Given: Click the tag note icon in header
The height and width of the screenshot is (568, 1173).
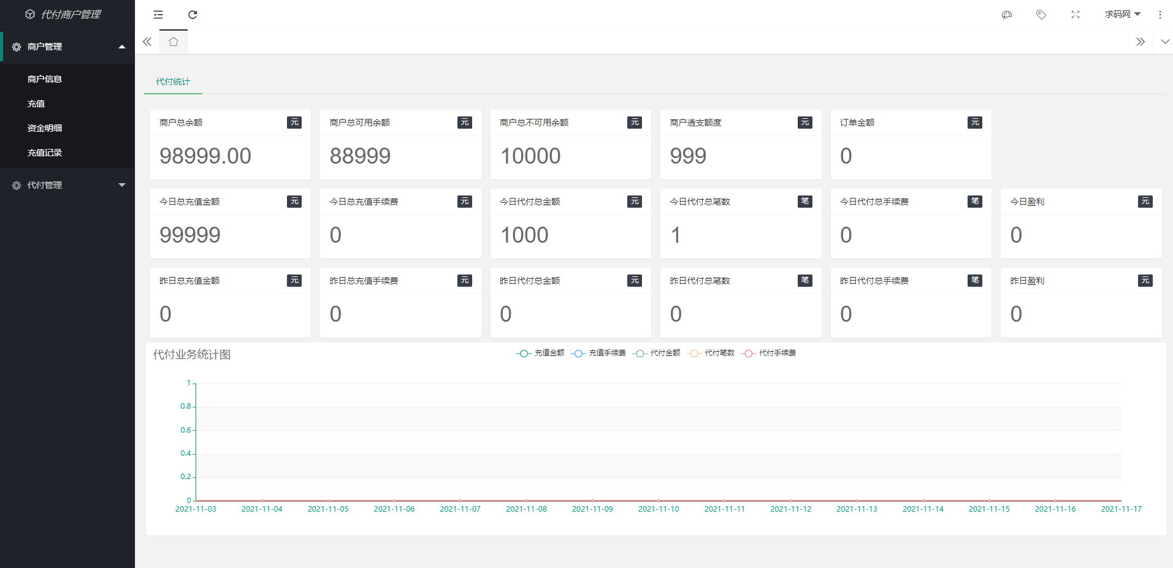Looking at the screenshot, I should click(1041, 15).
